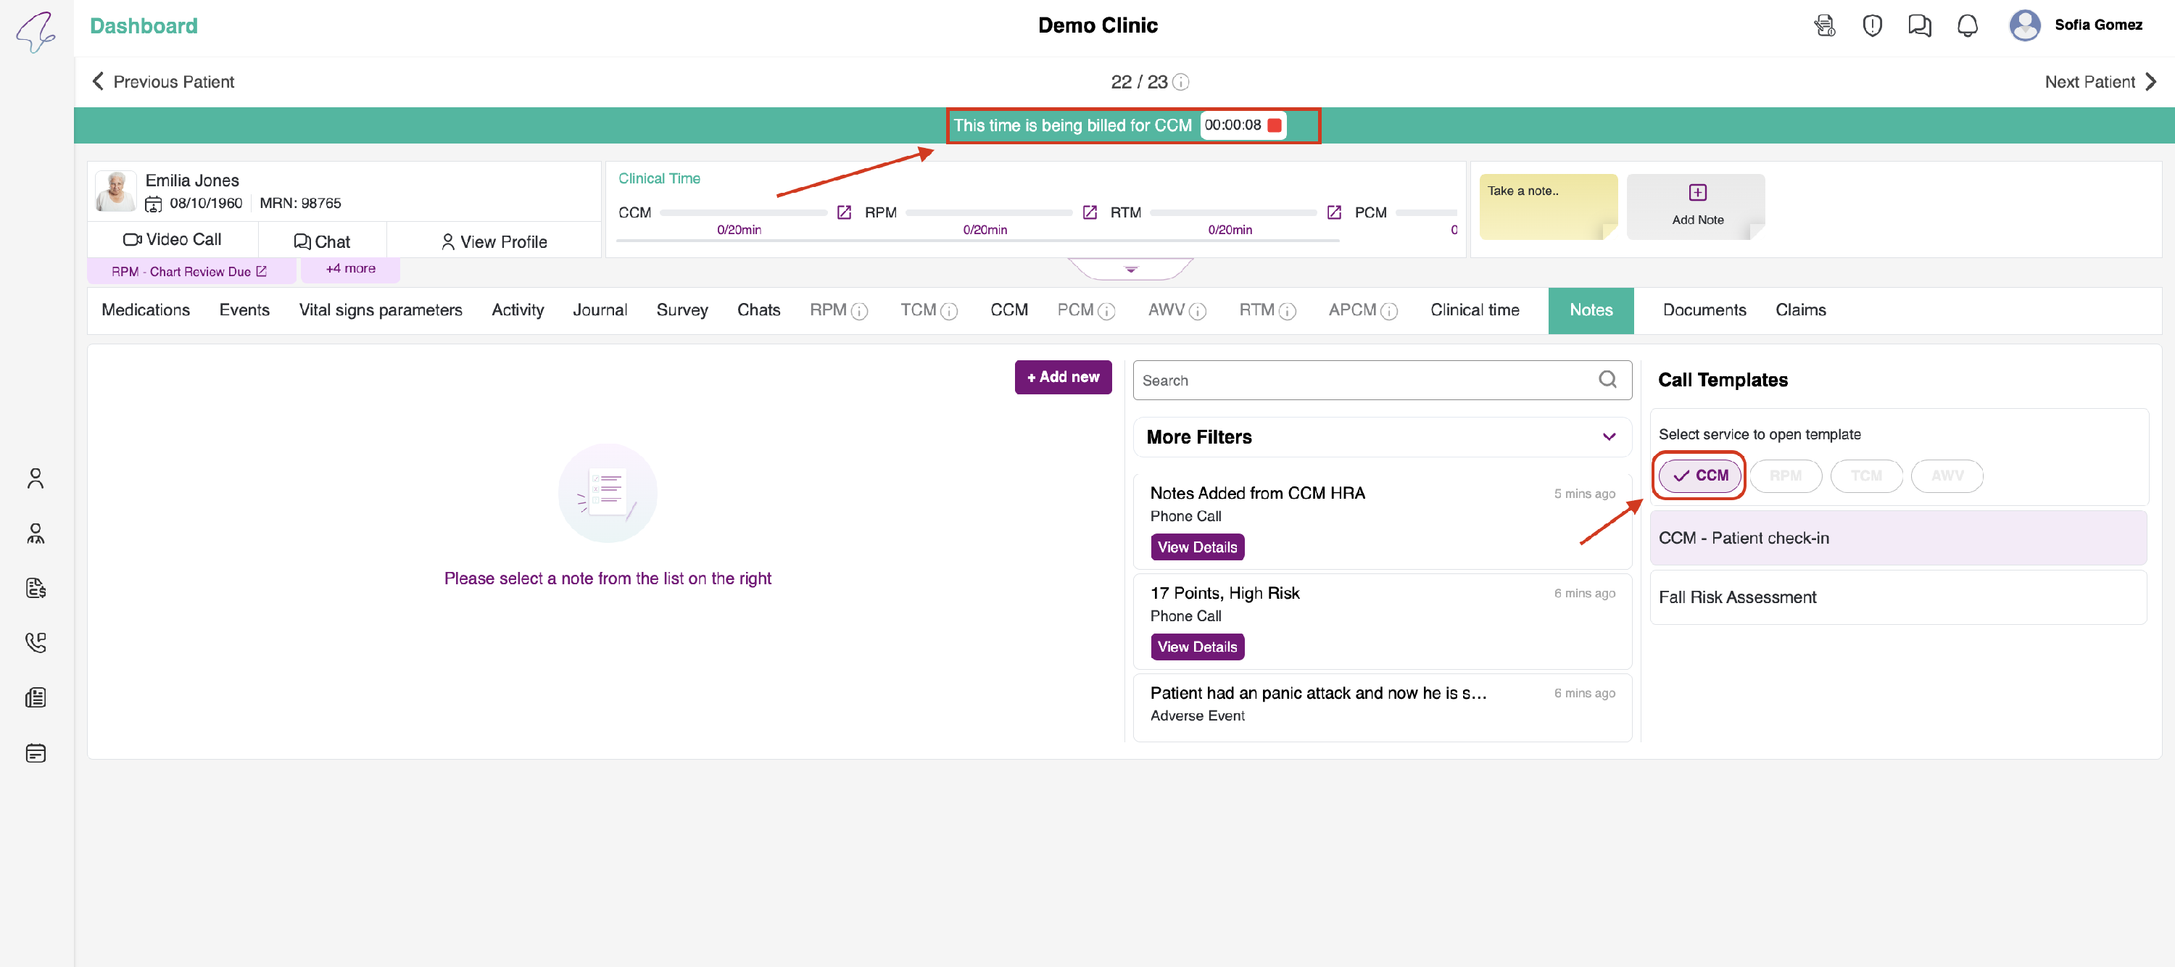Open the Medications tab

[x=145, y=310]
